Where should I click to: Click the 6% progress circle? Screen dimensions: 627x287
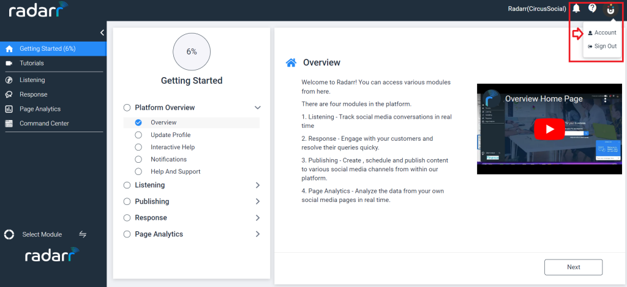tap(192, 52)
